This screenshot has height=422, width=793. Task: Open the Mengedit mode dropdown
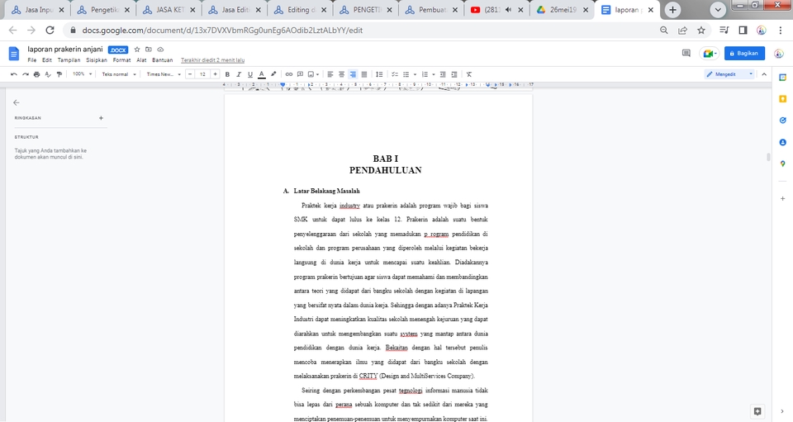click(729, 74)
